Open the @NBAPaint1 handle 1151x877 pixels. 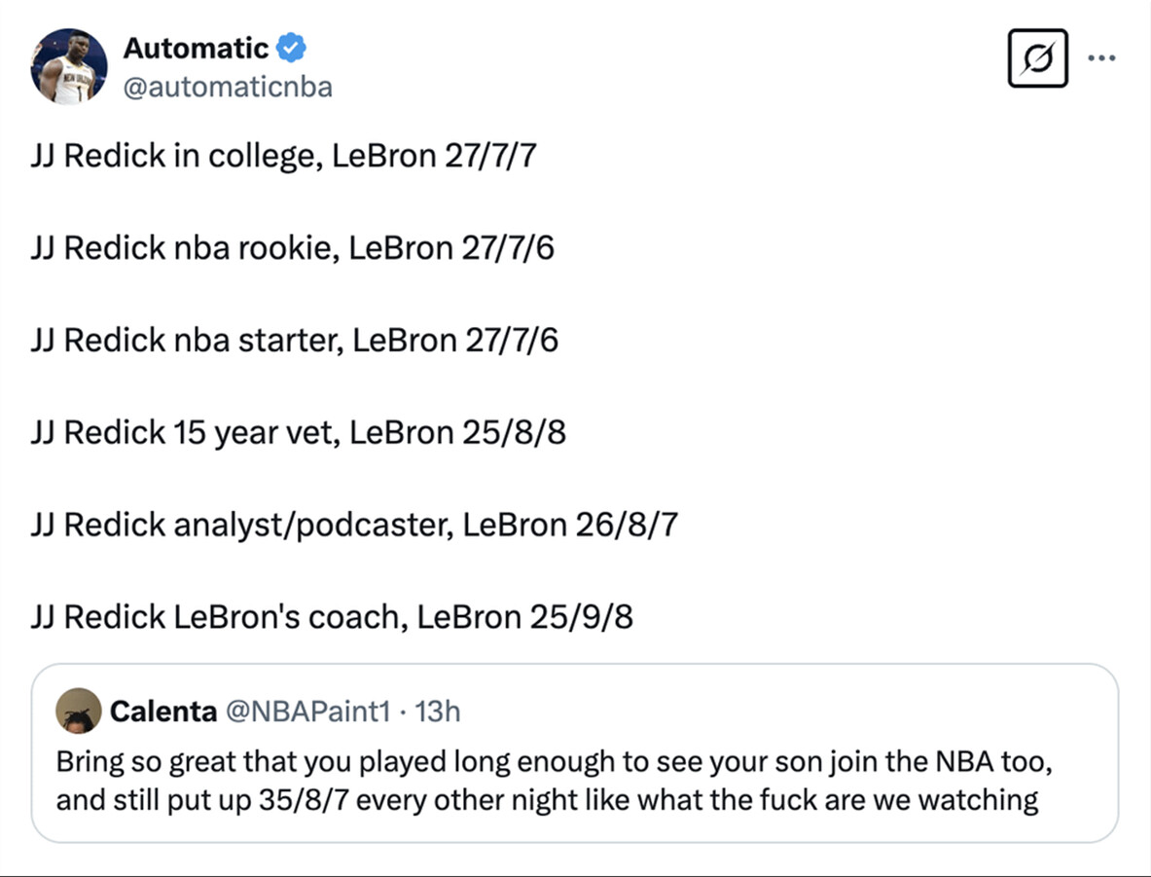point(307,712)
